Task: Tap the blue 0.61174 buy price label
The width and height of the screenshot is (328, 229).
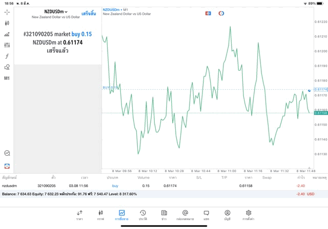Action: tap(320, 89)
